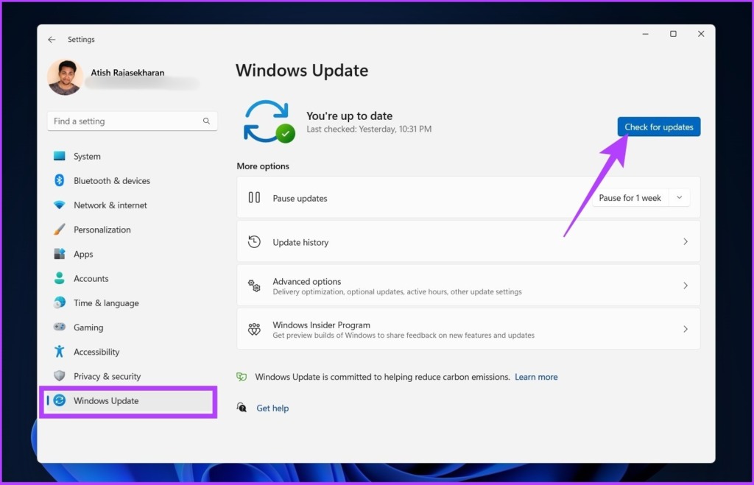Click the Advanced options chevron
Image resolution: width=754 pixels, height=485 pixels.
686,286
